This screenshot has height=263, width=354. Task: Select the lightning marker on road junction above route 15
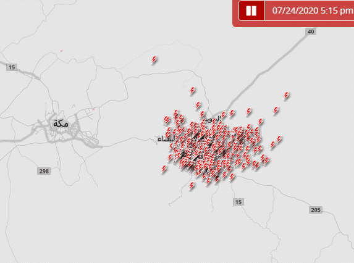click(x=232, y=177)
